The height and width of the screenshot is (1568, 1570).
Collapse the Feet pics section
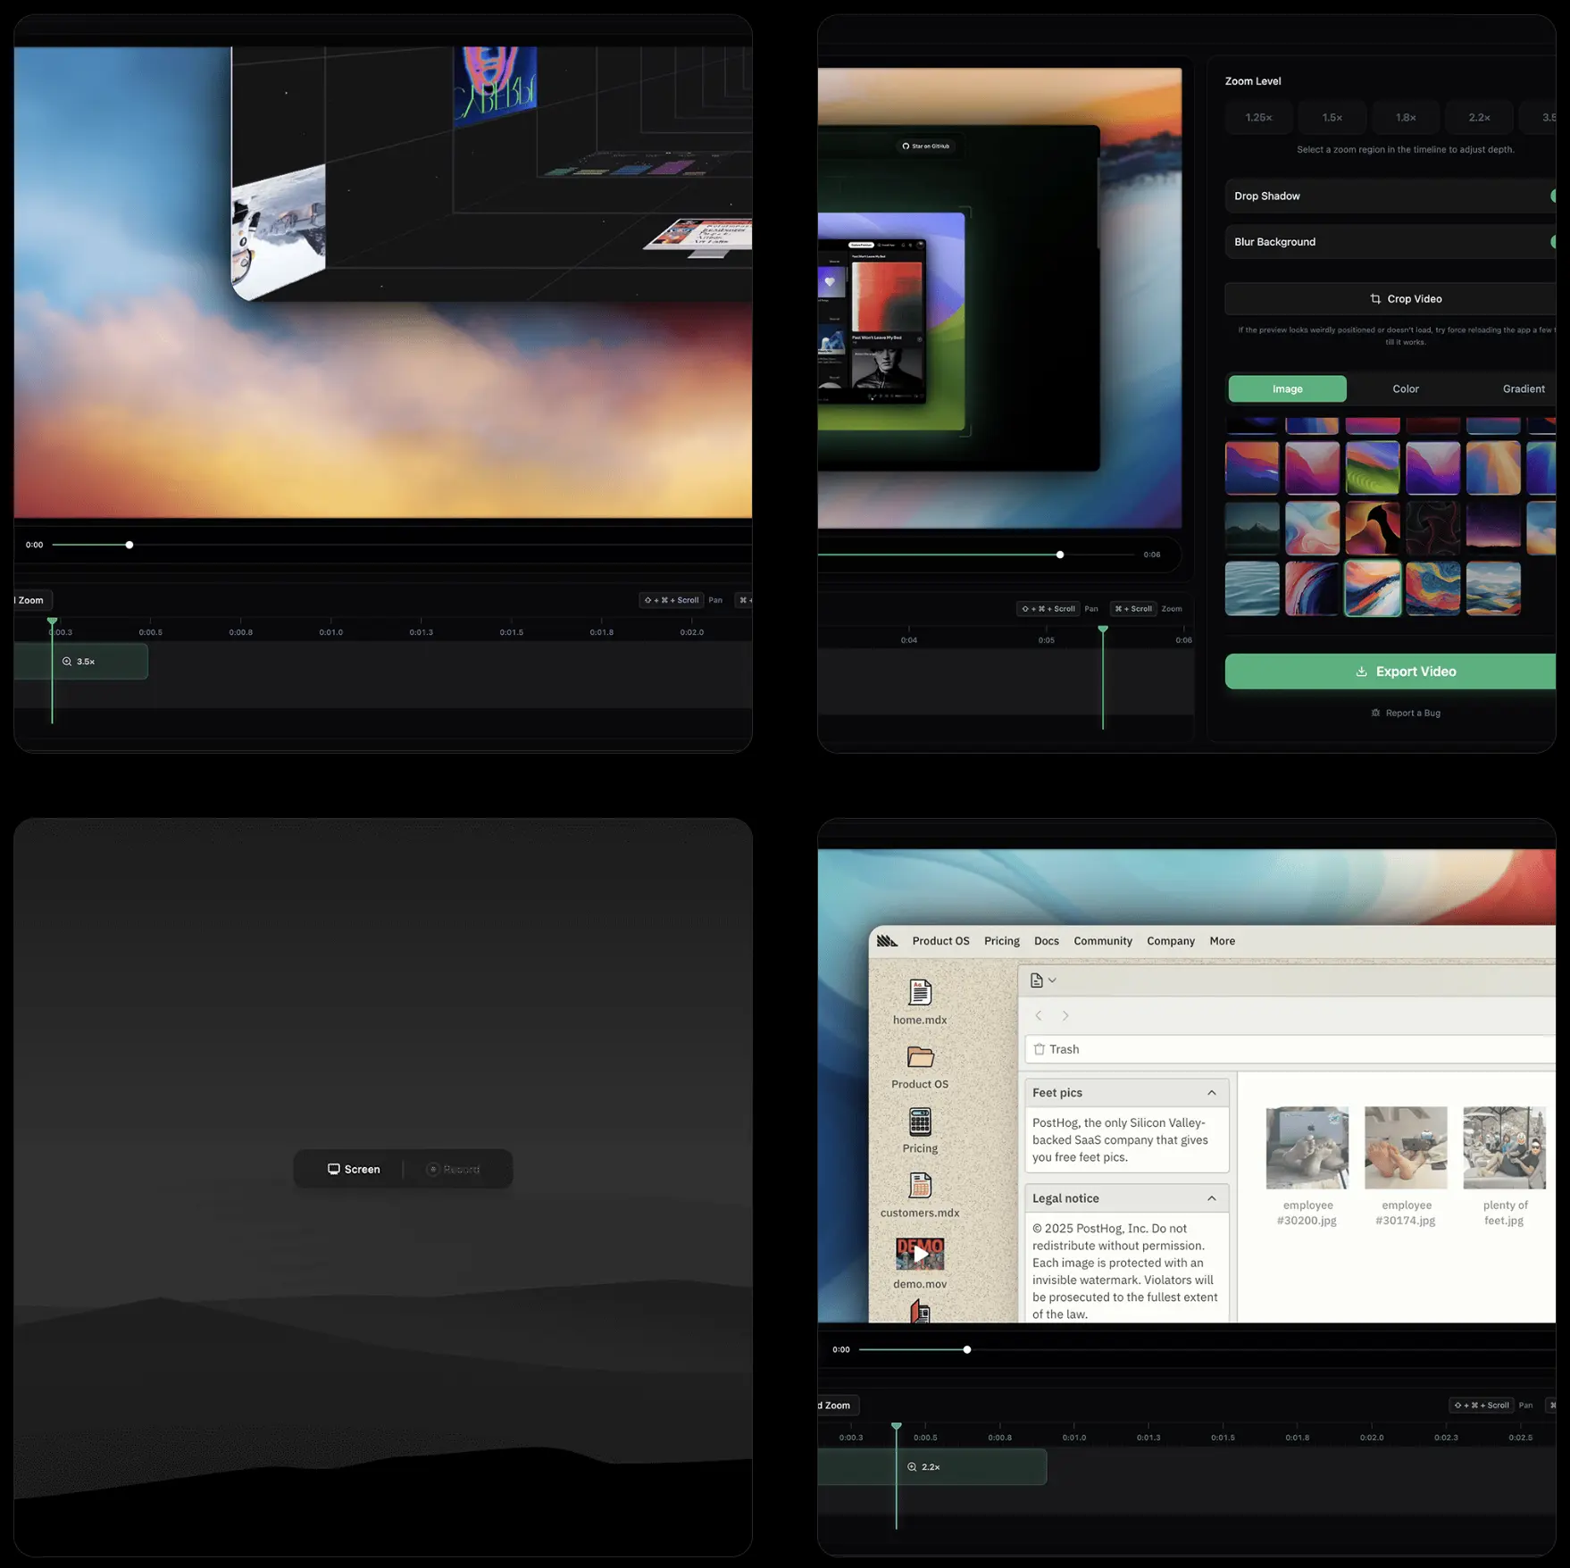[1212, 1091]
